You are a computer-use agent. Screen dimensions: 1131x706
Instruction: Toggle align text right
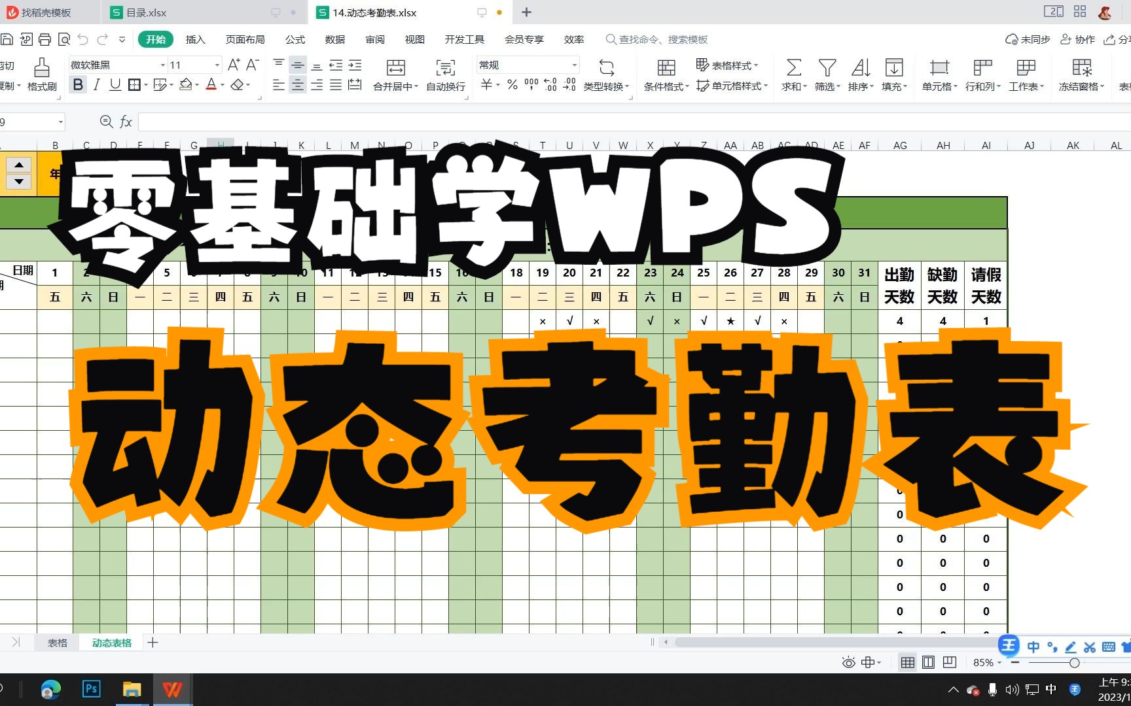coord(317,84)
